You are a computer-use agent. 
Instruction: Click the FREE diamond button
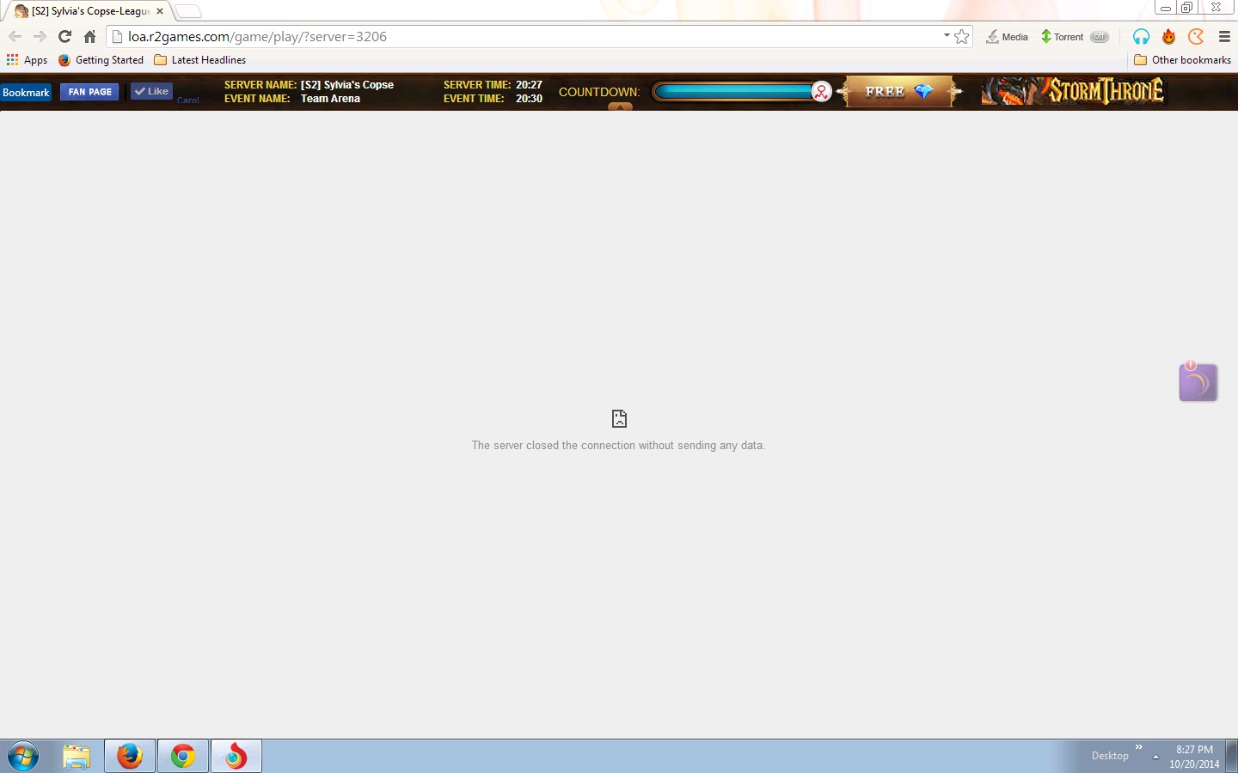click(898, 92)
